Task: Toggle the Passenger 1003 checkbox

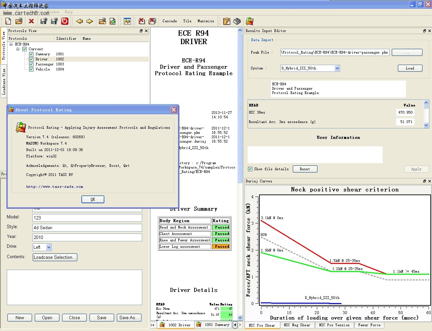Action: (31, 64)
